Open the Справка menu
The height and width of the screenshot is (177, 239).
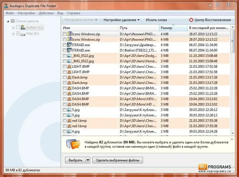74,13
